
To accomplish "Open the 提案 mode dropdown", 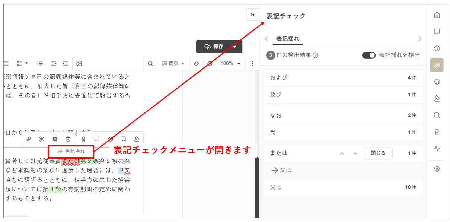I will pos(173,63).
